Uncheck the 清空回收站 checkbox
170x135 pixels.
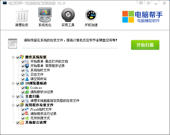pos(23,79)
